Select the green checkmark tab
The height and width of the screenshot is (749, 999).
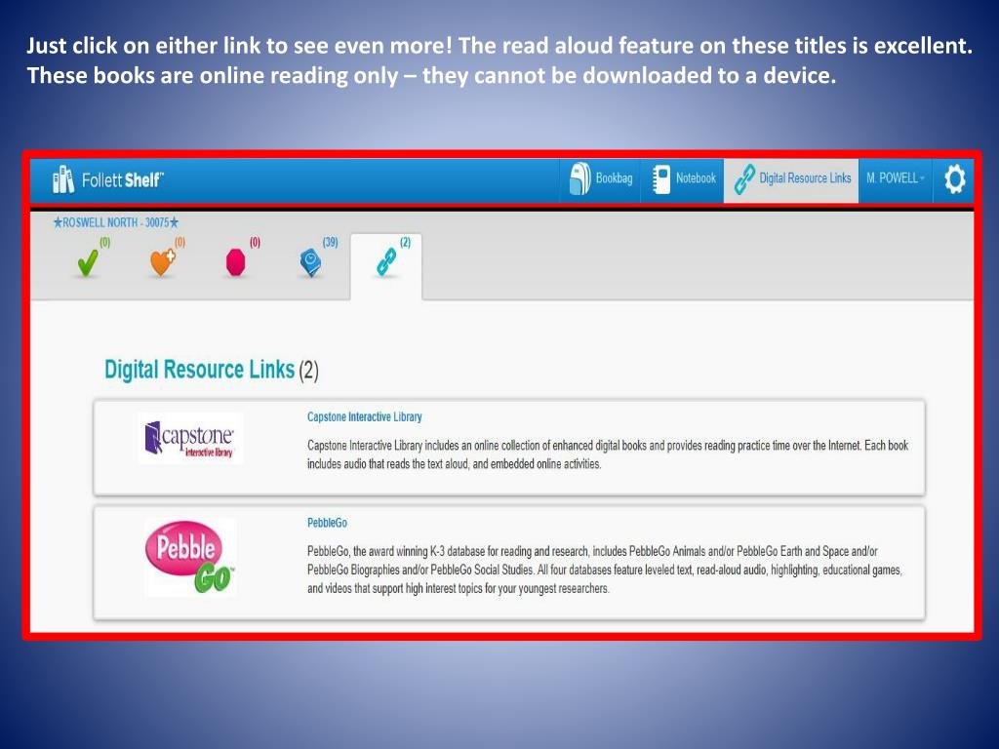88,262
